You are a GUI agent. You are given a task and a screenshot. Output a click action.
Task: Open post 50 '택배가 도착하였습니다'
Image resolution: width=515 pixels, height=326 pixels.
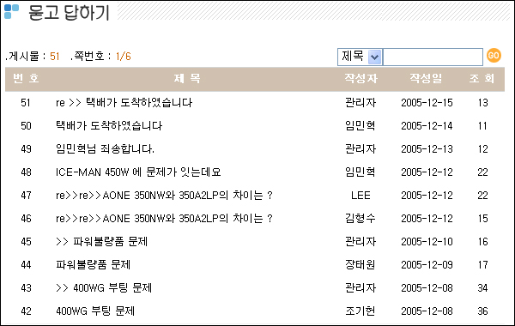(109, 126)
